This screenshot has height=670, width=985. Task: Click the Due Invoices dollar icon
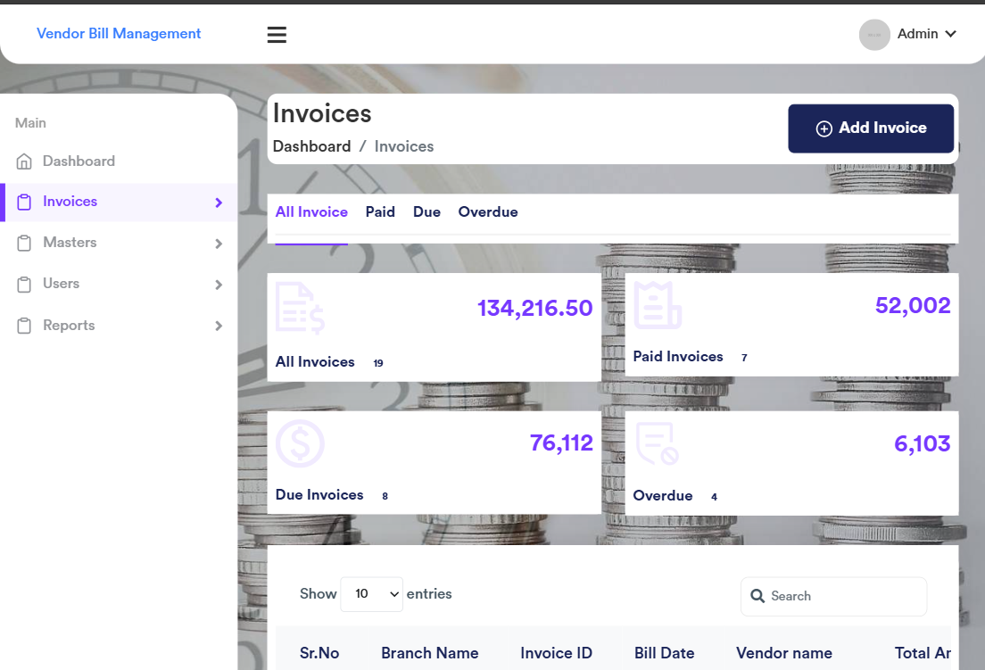pos(300,443)
